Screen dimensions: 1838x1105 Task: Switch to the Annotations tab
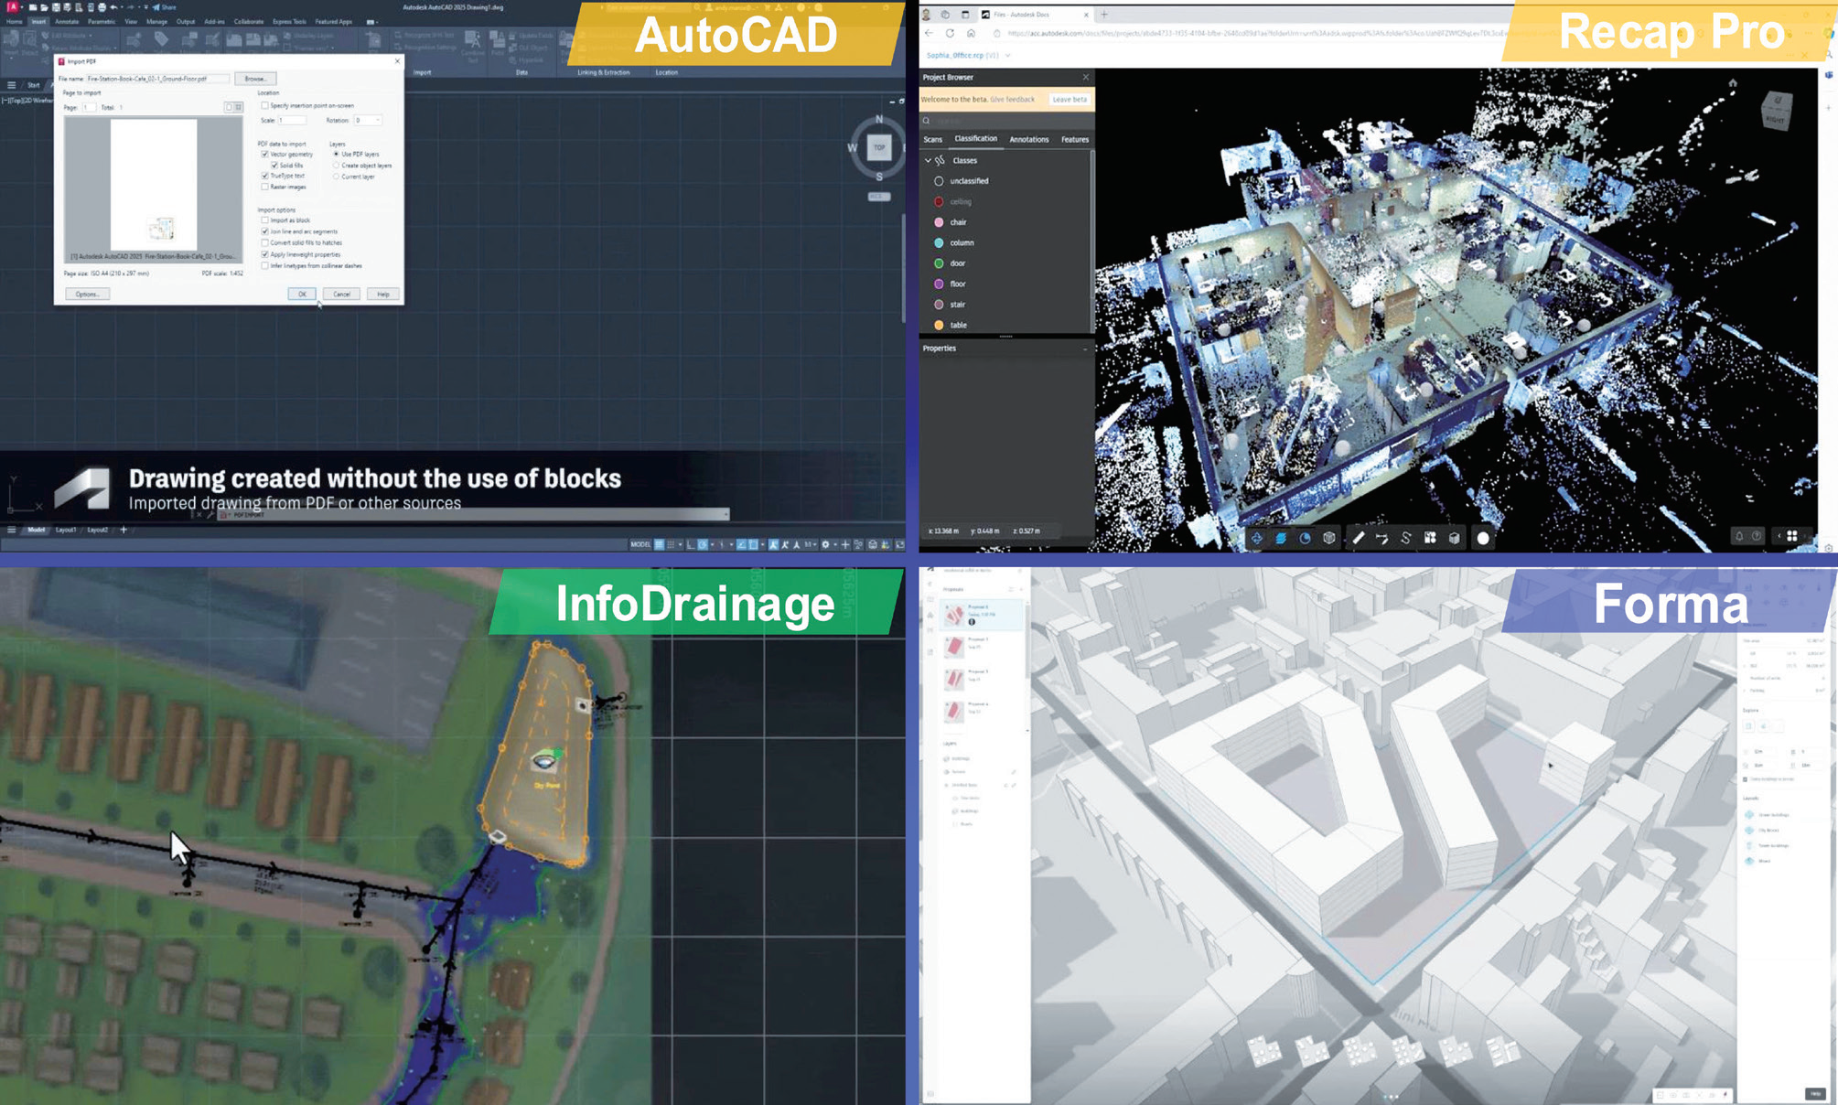pyautogui.click(x=1028, y=139)
